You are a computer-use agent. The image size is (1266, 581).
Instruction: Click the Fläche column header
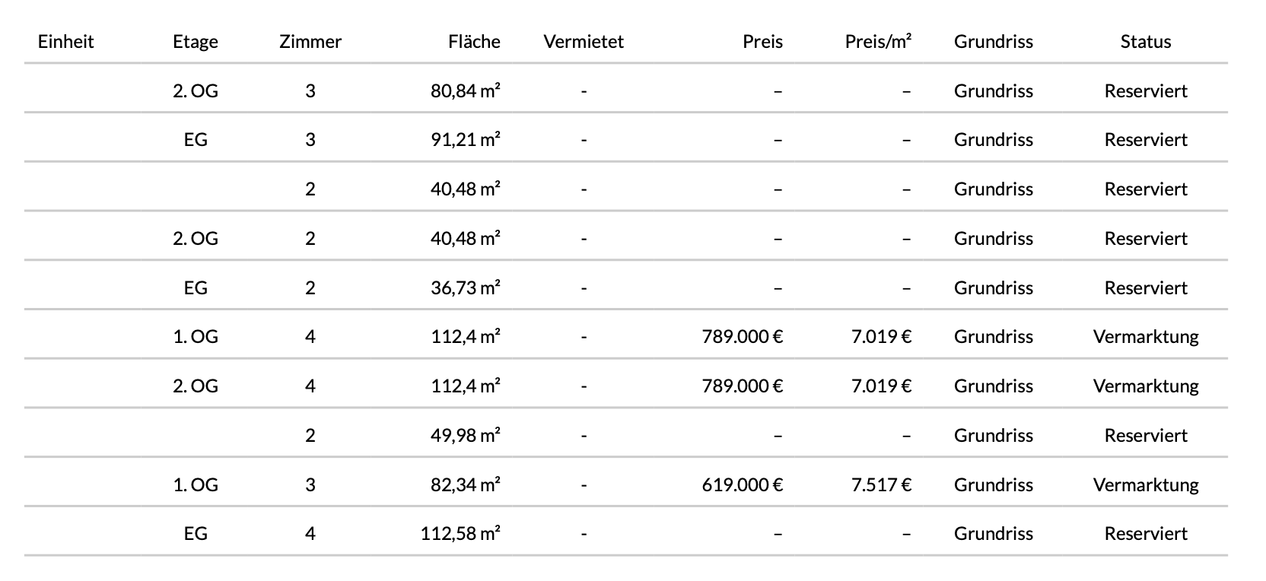coord(474,42)
